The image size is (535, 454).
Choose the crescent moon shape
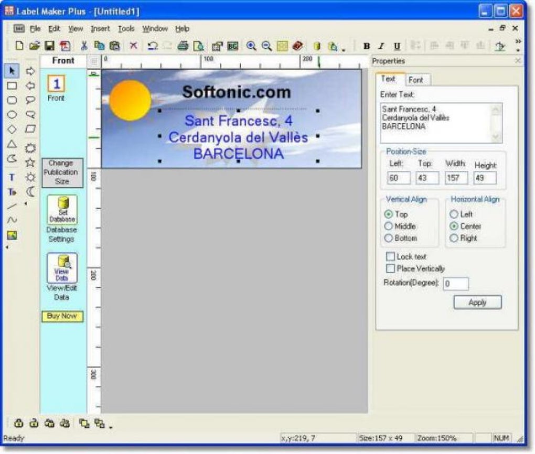coord(30,192)
